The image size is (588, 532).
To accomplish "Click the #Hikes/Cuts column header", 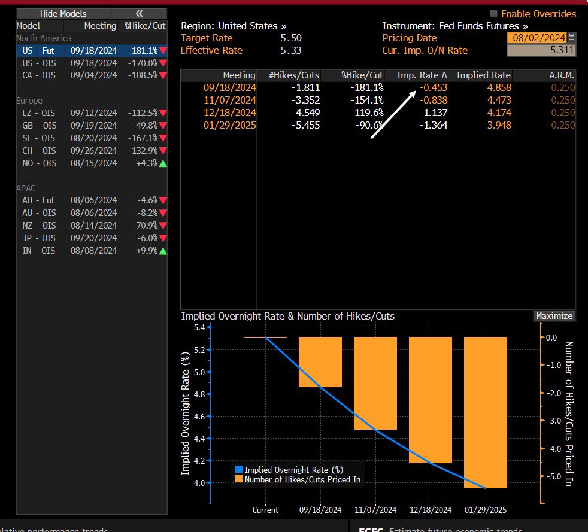I will 294,75.
